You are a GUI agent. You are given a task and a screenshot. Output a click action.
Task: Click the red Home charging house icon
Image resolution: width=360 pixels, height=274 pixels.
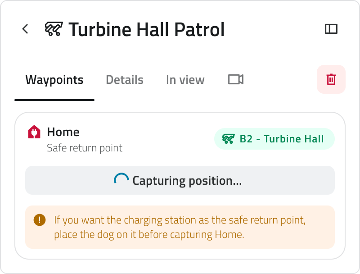pos(34,132)
